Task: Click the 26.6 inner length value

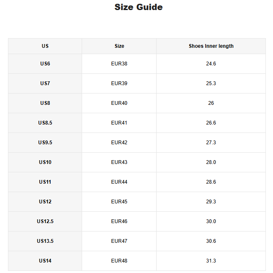Action: 211,123
